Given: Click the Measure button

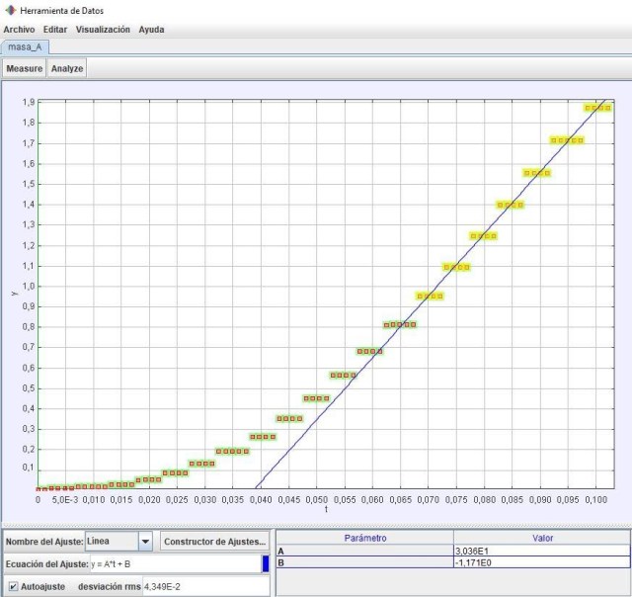Looking at the screenshot, I should click(25, 69).
